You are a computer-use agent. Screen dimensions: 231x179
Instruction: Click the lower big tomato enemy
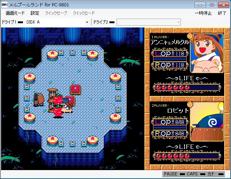(x=58, y=111)
